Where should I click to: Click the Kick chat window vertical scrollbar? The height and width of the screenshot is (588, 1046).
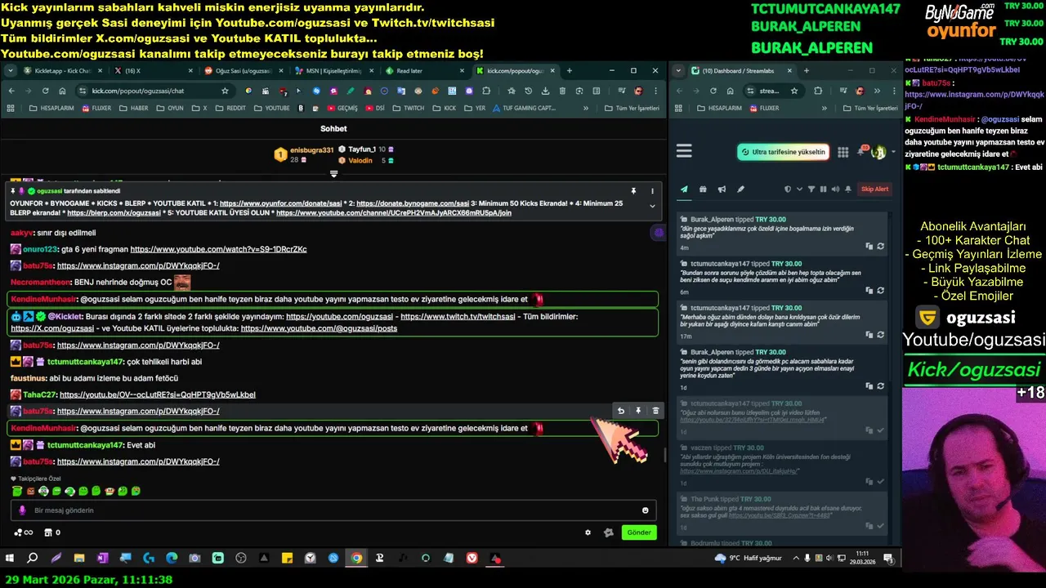click(x=664, y=456)
